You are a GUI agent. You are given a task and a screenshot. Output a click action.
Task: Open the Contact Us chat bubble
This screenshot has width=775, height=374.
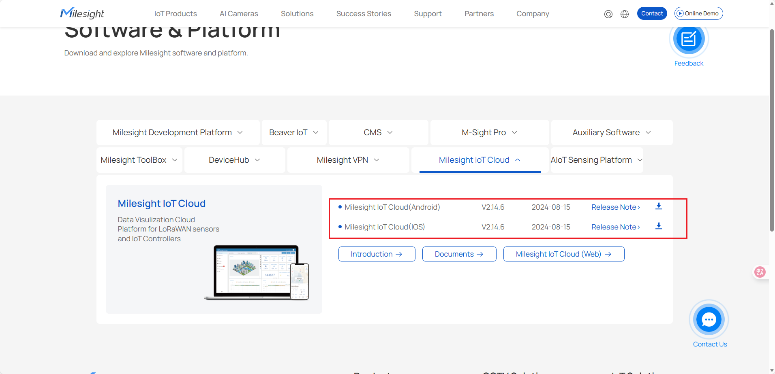tap(709, 320)
